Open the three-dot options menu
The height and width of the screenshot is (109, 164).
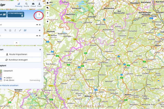coord(39,14)
